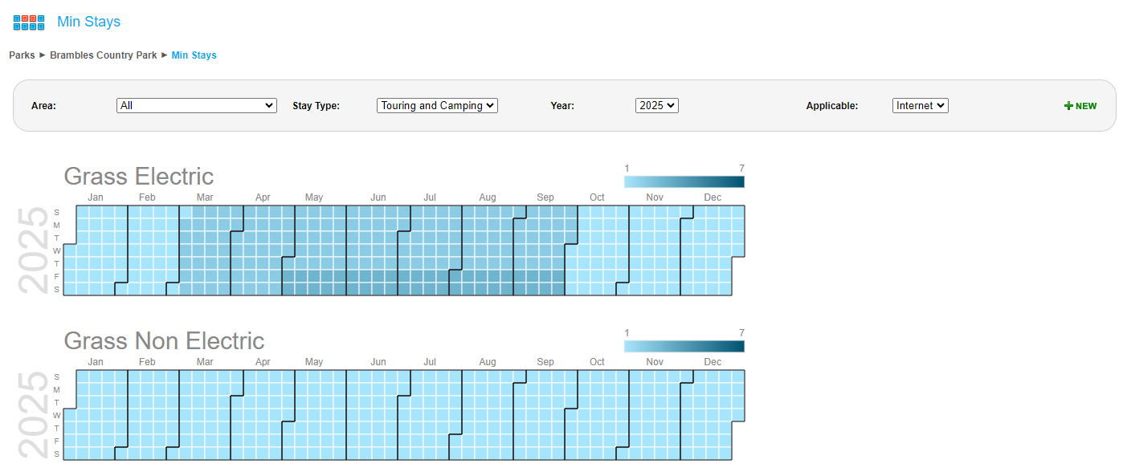Click the Grass Non Electric heading
The width and height of the screenshot is (1123, 472).
164,340
